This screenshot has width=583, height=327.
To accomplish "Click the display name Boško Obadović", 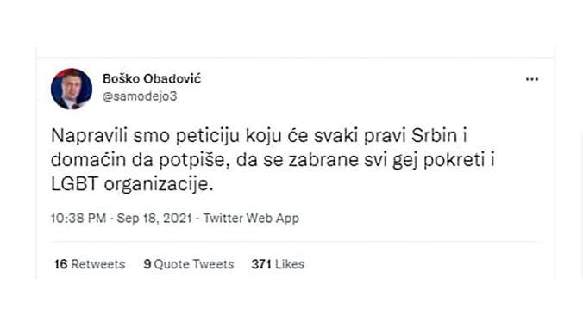I will tap(152, 78).
